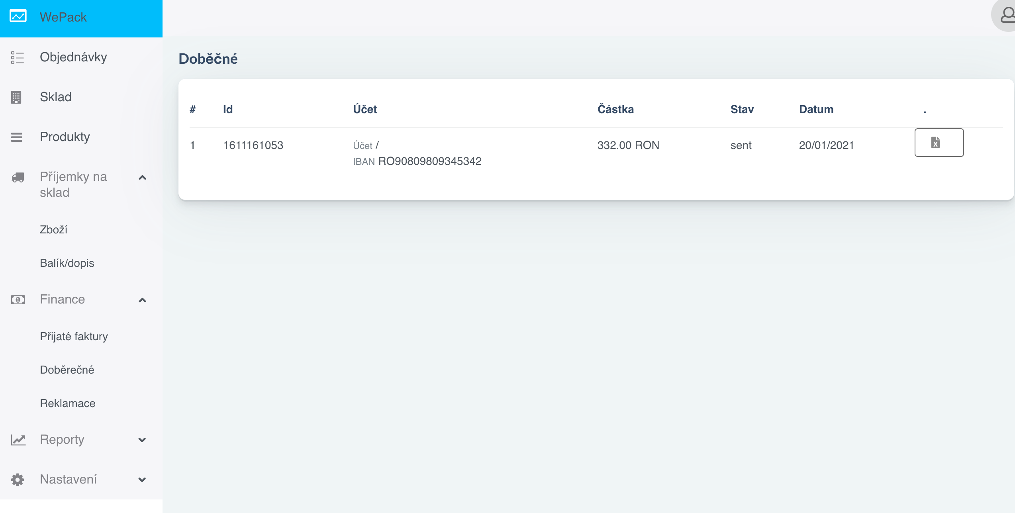
Task: Select the Reporty menu label
Action: (62, 439)
